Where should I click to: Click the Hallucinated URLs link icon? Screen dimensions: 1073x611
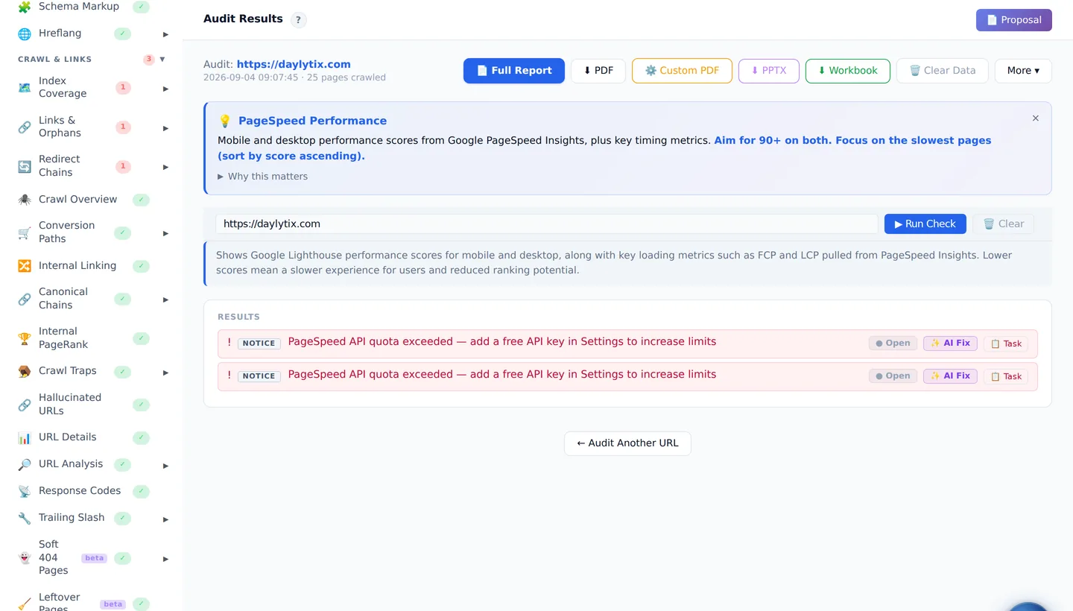pyautogui.click(x=25, y=405)
